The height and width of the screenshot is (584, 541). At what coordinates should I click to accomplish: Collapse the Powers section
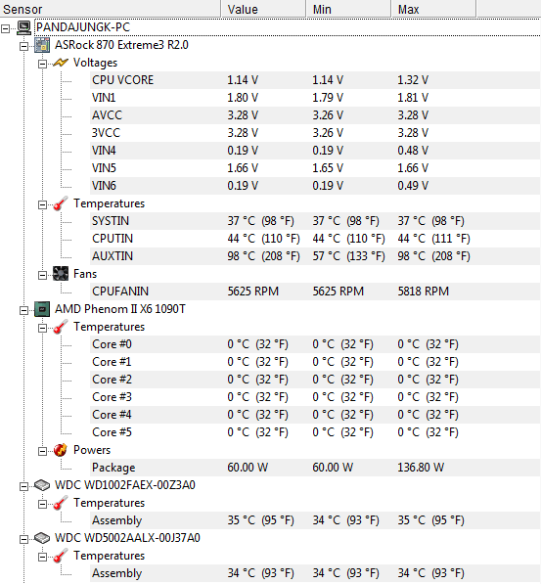(x=42, y=451)
